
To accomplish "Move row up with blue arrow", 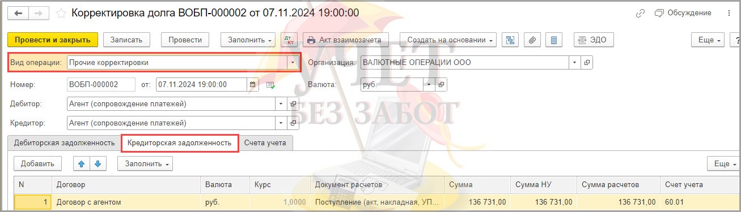I will point(82,163).
